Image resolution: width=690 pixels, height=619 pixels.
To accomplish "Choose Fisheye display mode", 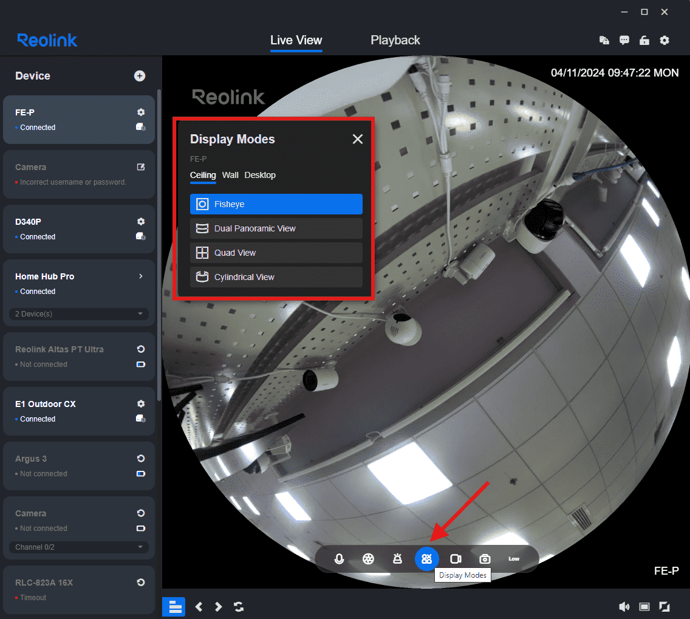I will (x=276, y=204).
